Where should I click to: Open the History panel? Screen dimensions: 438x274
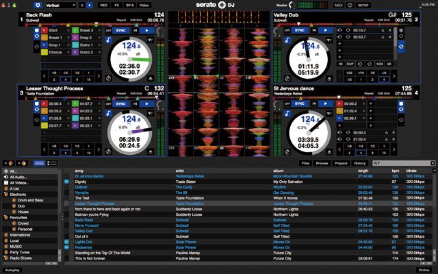point(359,163)
